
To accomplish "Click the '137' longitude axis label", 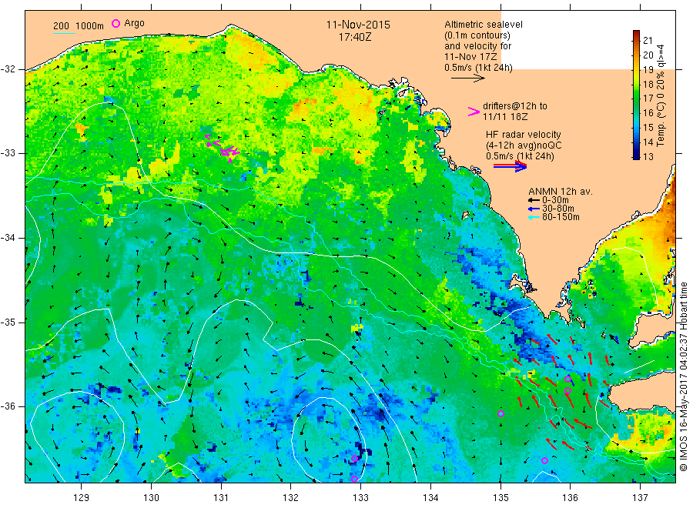I will click(640, 498).
